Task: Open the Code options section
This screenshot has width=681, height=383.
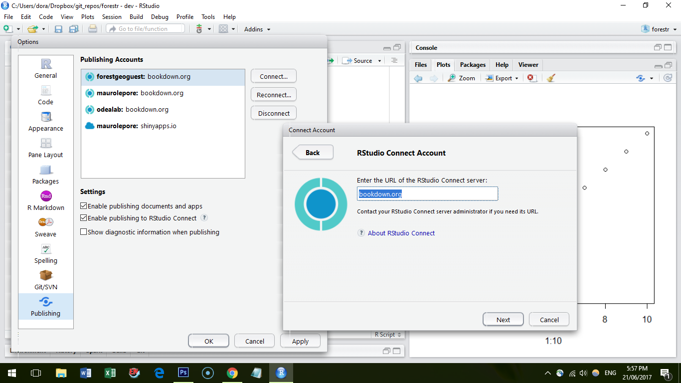Action: pos(46,95)
